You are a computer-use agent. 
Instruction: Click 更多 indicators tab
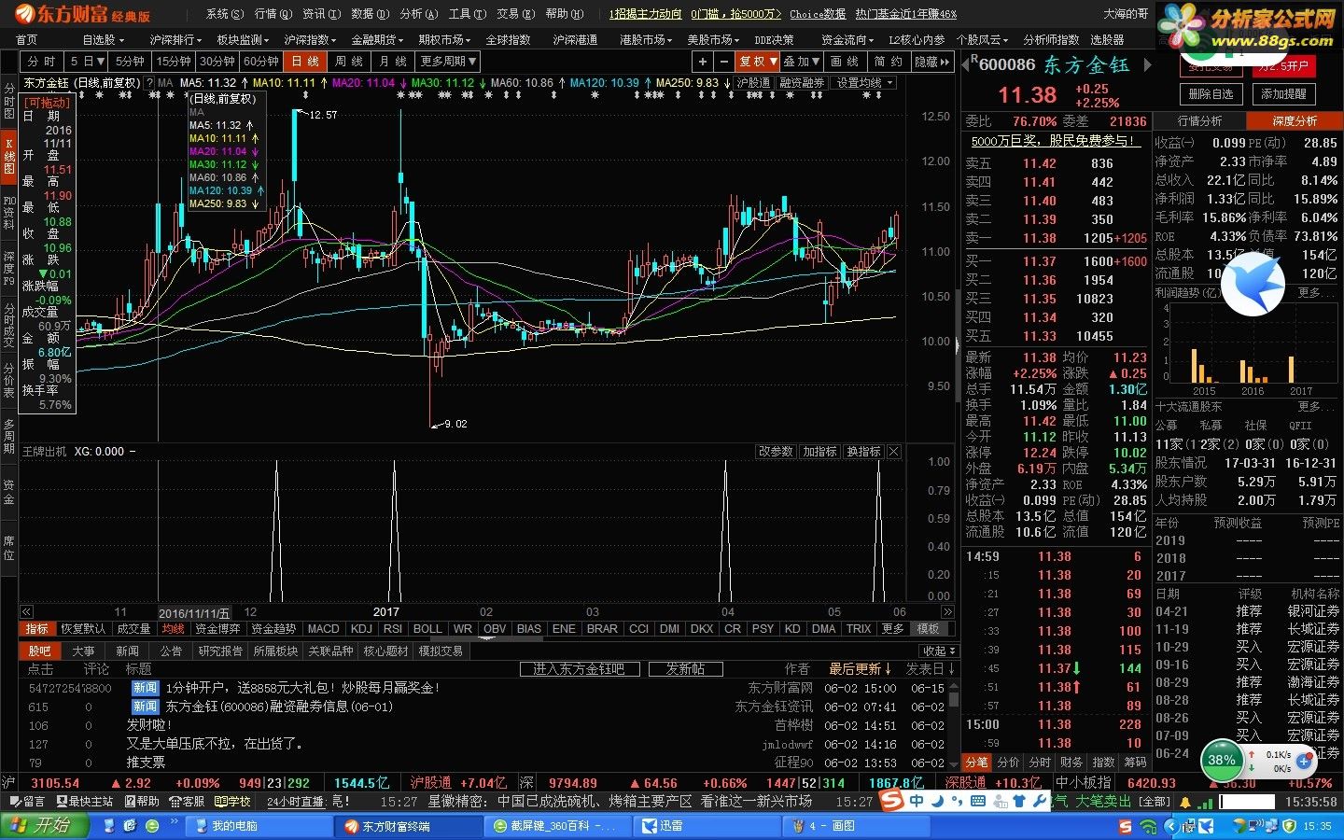(893, 629)
